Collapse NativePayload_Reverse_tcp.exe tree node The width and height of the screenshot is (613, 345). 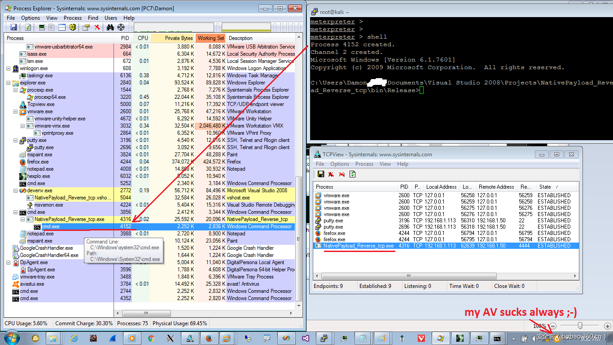click(23, 219)
